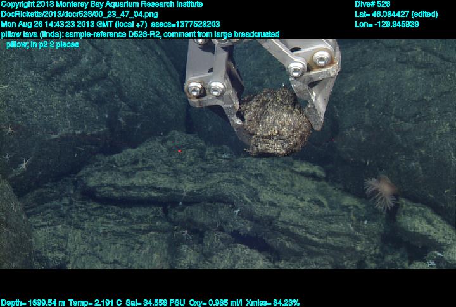Click the sea anemone on the lava
Image resolution: width=456 pixels, height=307 pixels.
[x=381, y=192]
